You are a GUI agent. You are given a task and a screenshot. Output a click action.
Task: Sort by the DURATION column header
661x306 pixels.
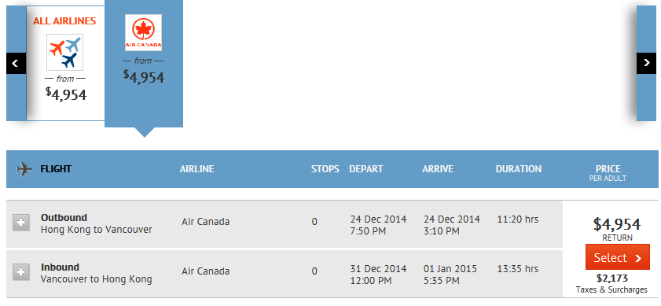pyautogui.click(x=519, y=169)
